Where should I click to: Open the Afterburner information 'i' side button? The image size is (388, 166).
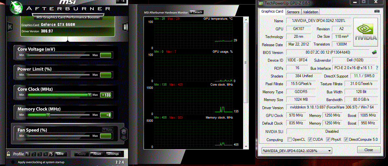click(125, 27)
